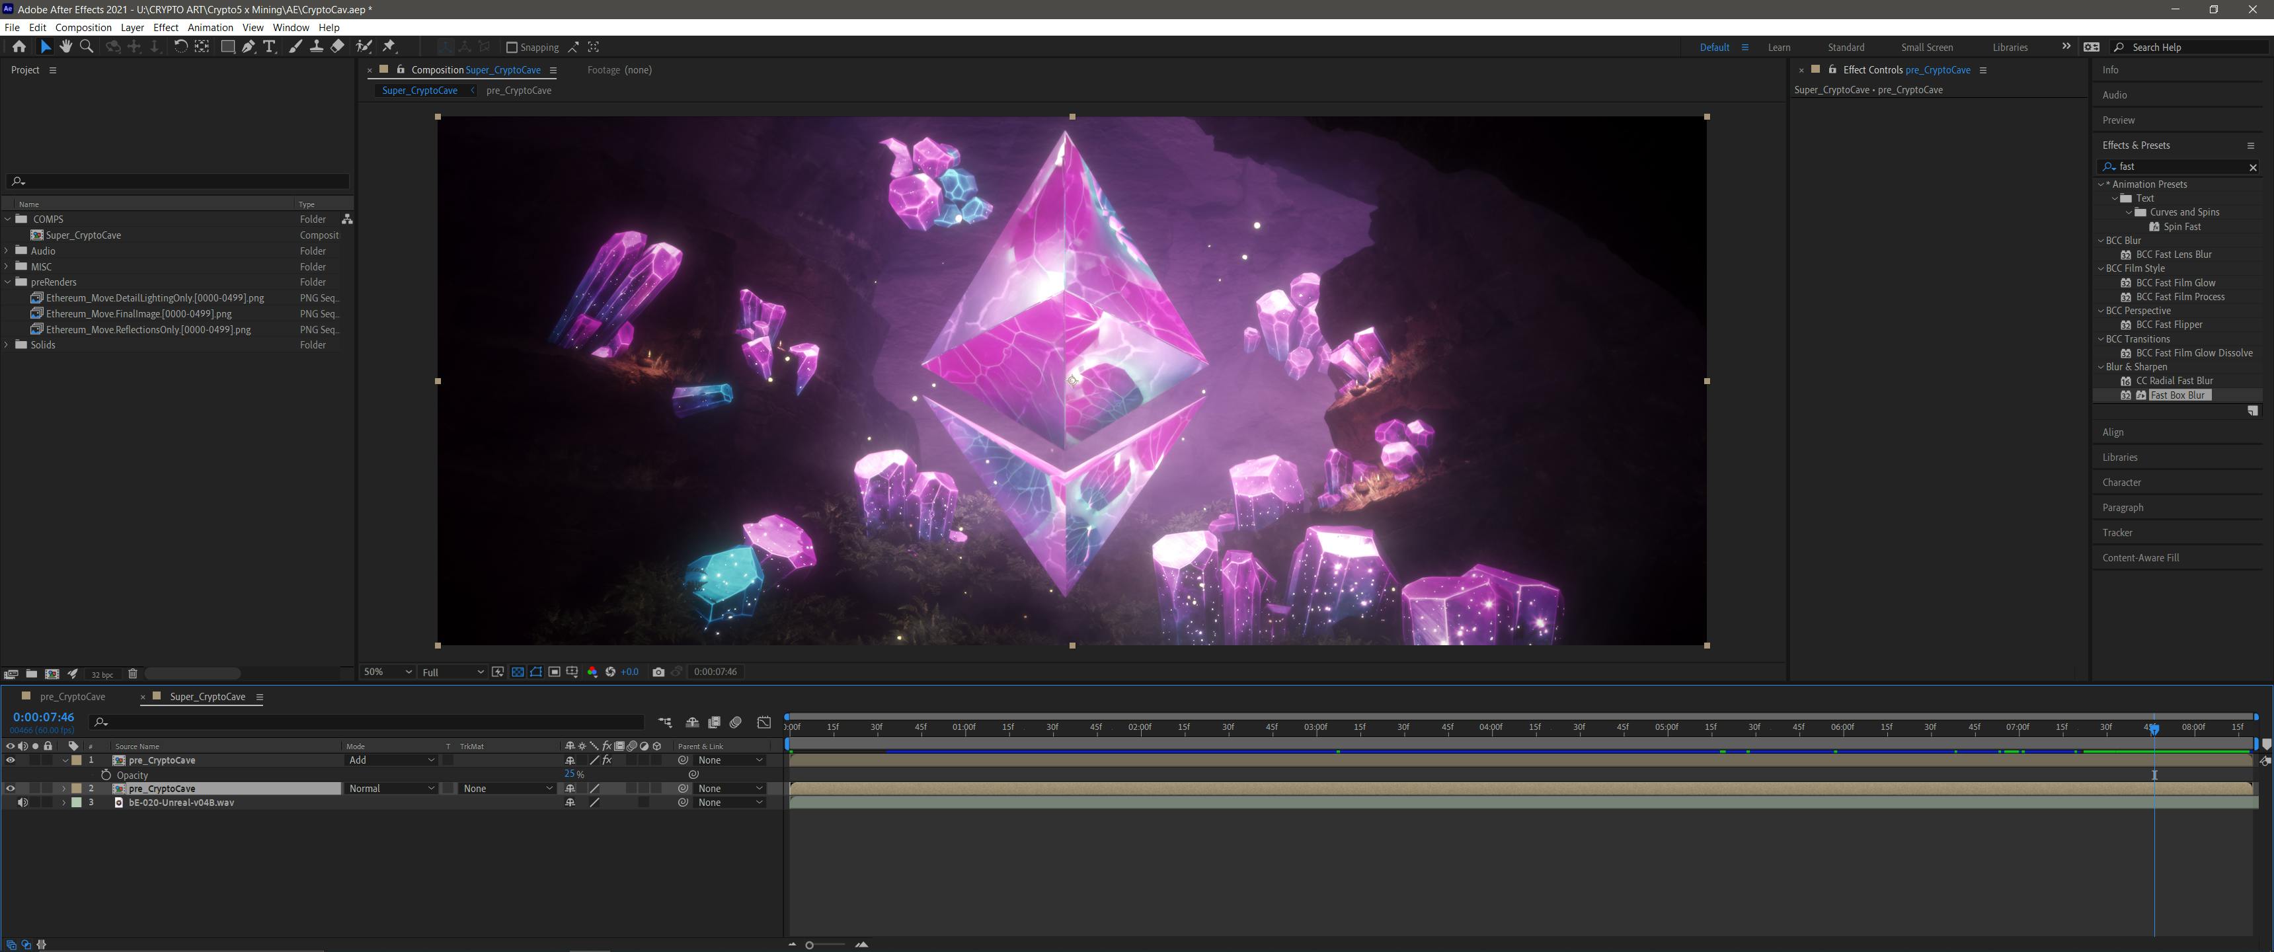Expand the Audio folder in Project panel
The width and height of the screenshot is (2274, 952).
(7, 251)
